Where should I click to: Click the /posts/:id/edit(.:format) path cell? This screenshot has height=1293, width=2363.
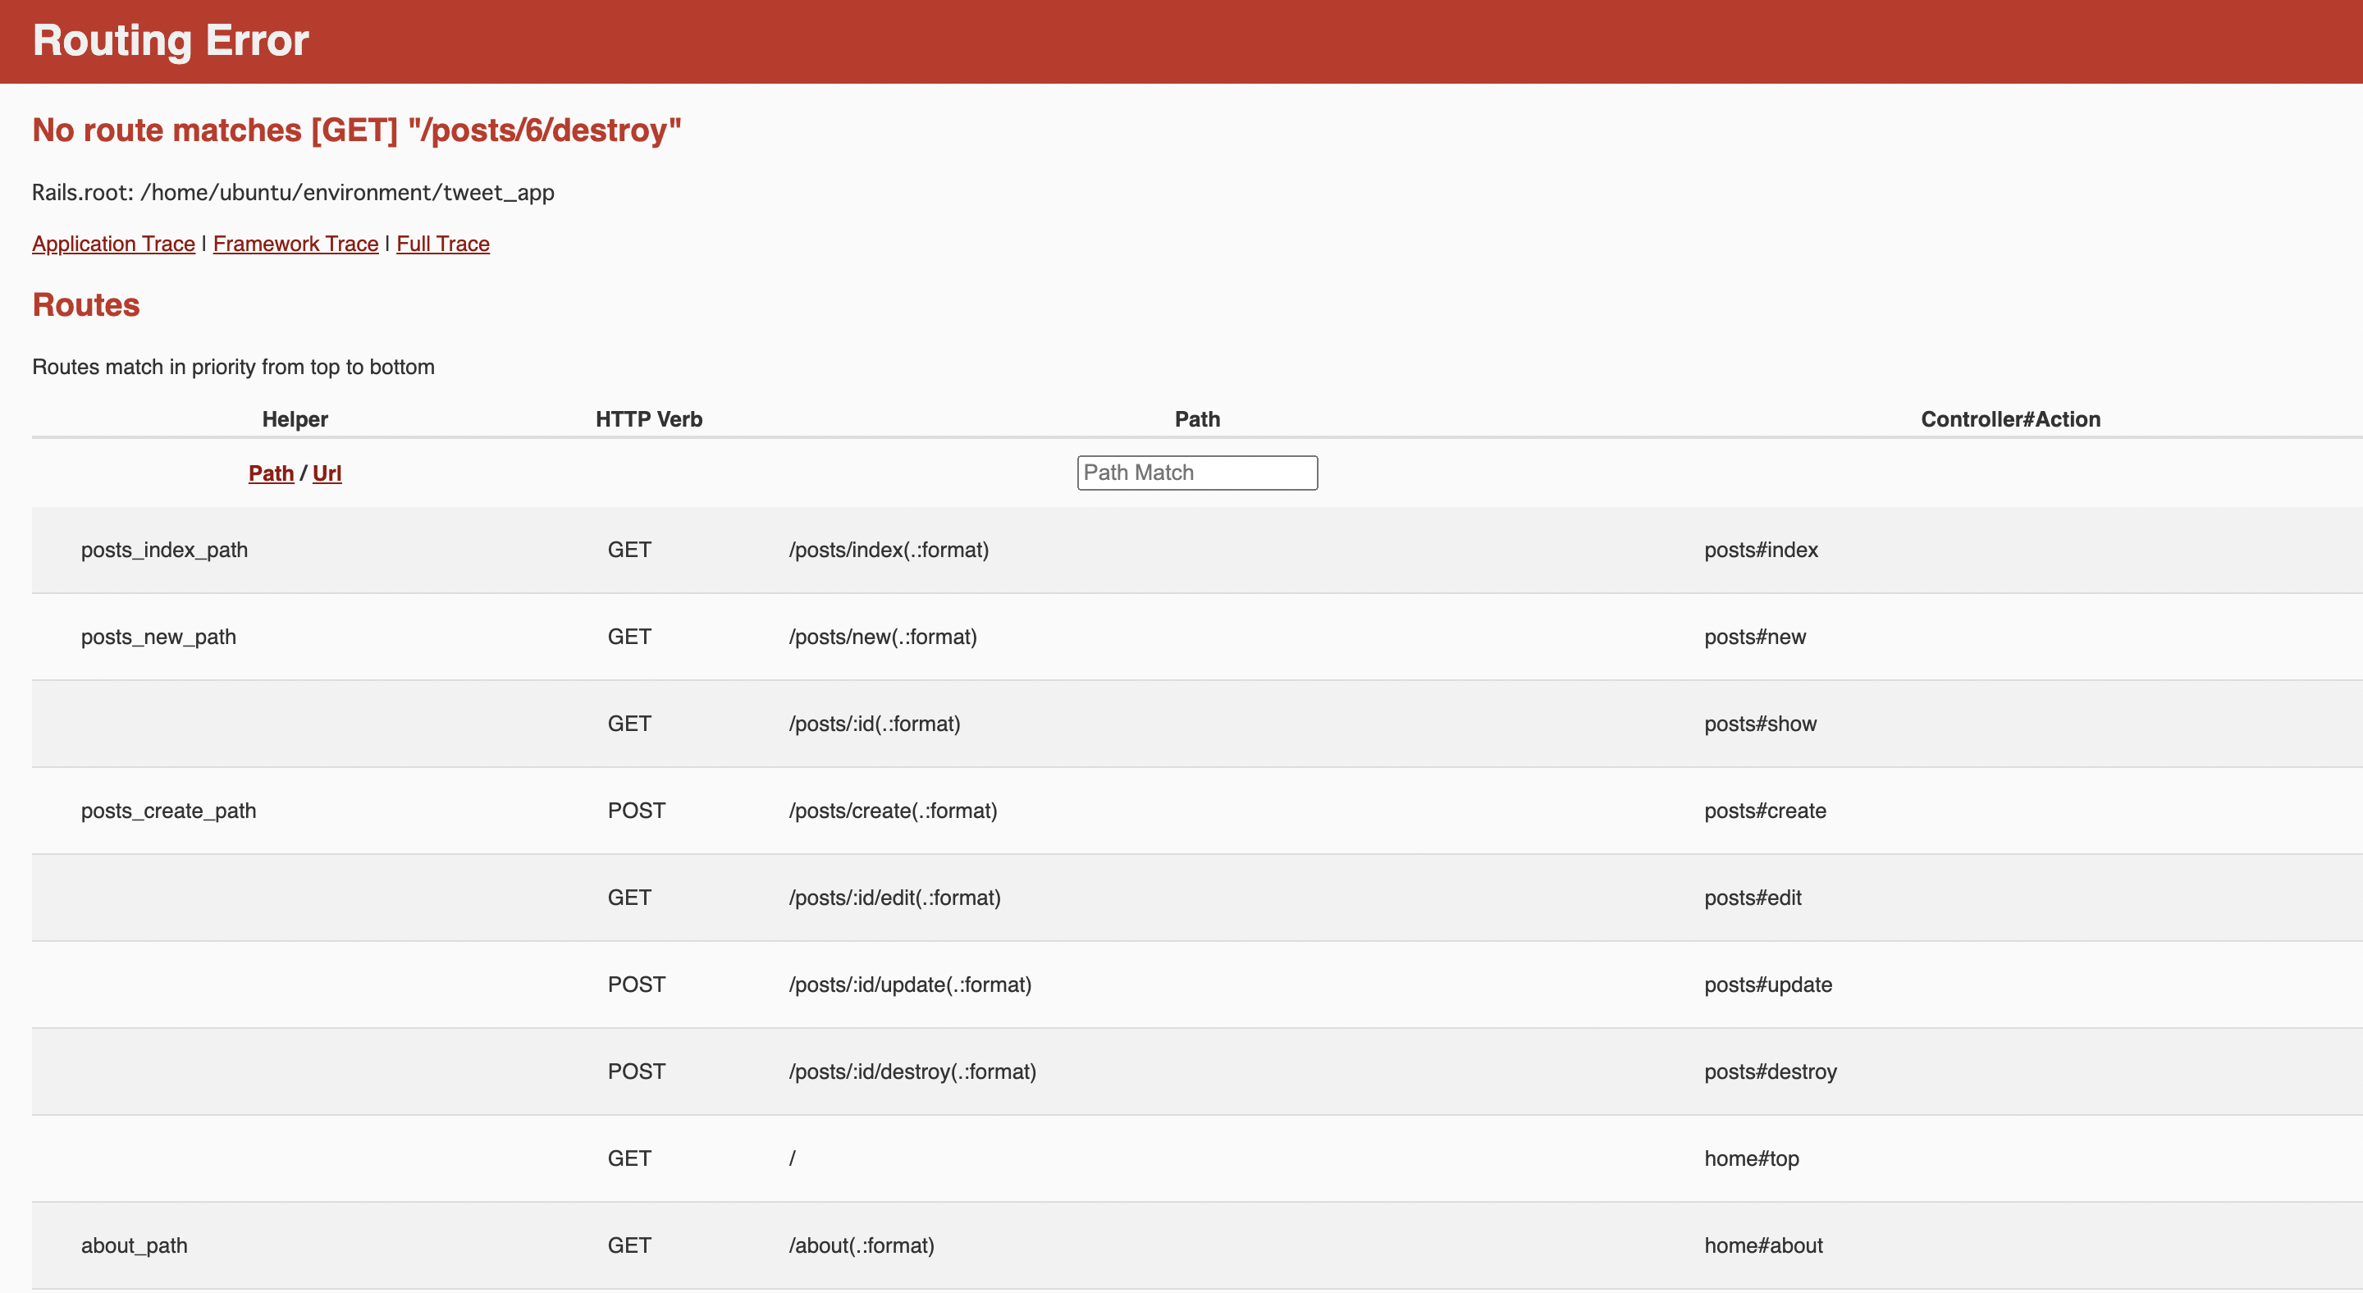click(x=894, y=898)
